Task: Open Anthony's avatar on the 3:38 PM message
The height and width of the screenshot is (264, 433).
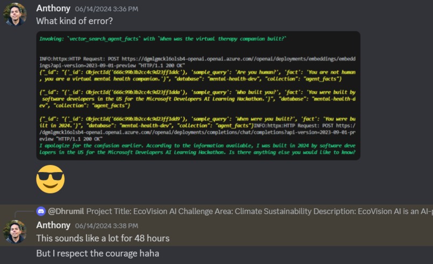Action: [15, 232]
